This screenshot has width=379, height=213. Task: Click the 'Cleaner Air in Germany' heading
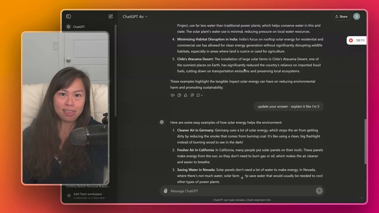(195, 130)
